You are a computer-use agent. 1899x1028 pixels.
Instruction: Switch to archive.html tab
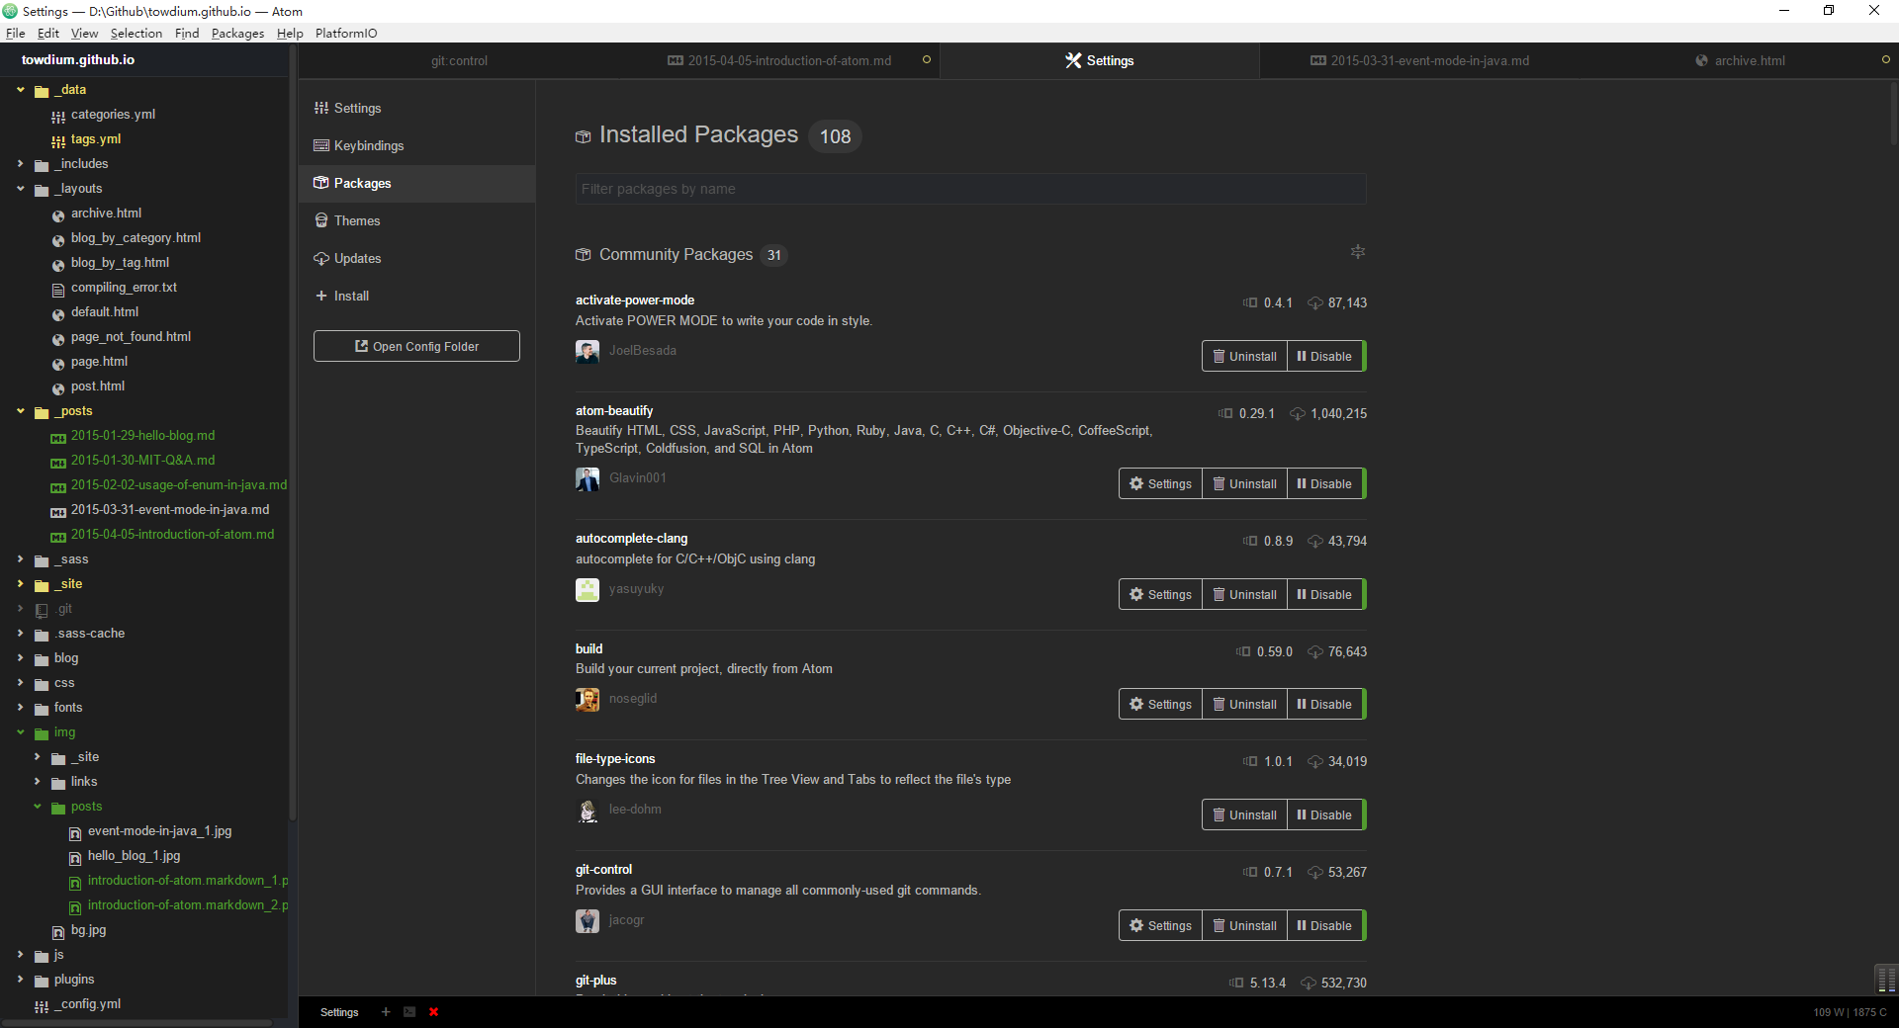[x=1740, y=60]
